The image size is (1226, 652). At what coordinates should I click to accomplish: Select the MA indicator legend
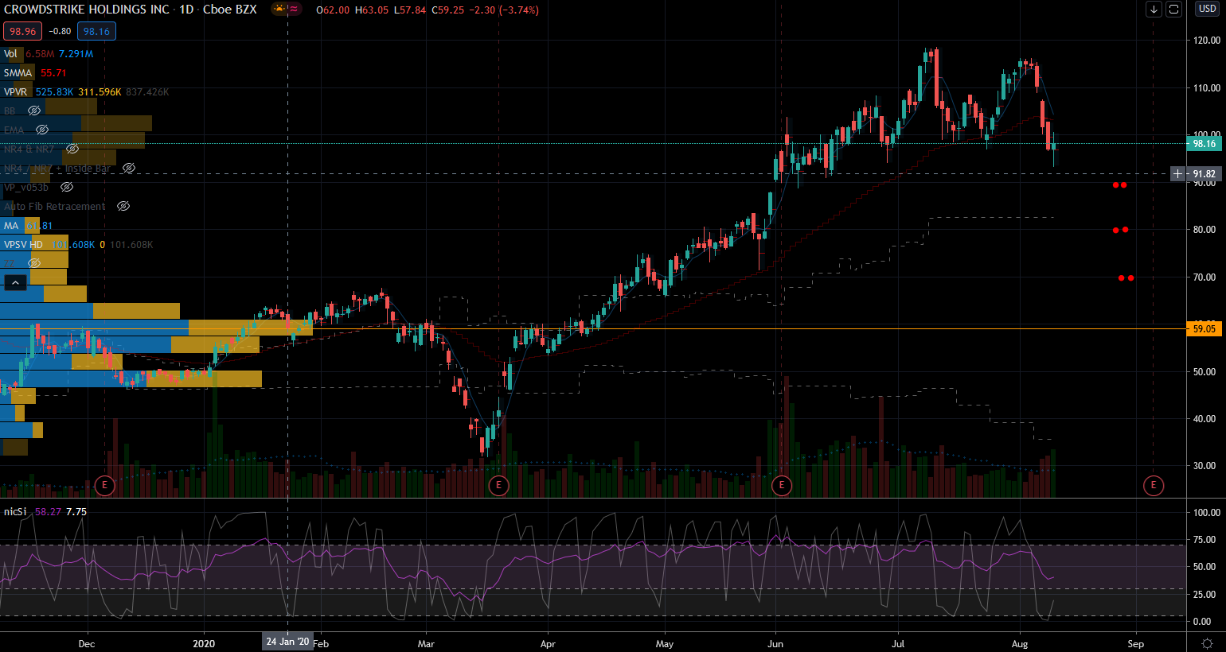11,225
